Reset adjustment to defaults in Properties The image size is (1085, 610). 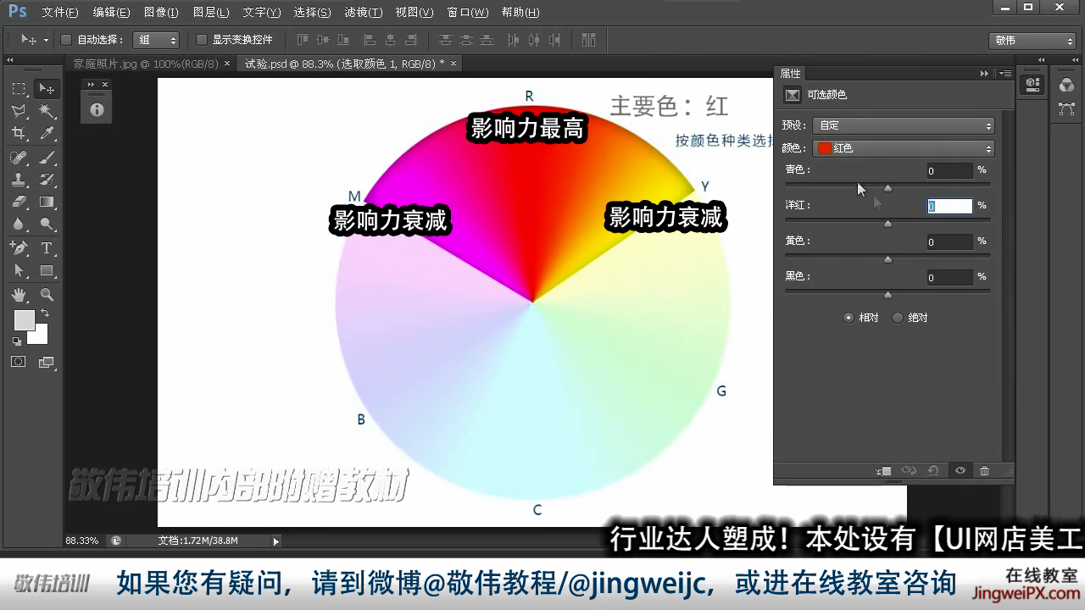point(932,471)
